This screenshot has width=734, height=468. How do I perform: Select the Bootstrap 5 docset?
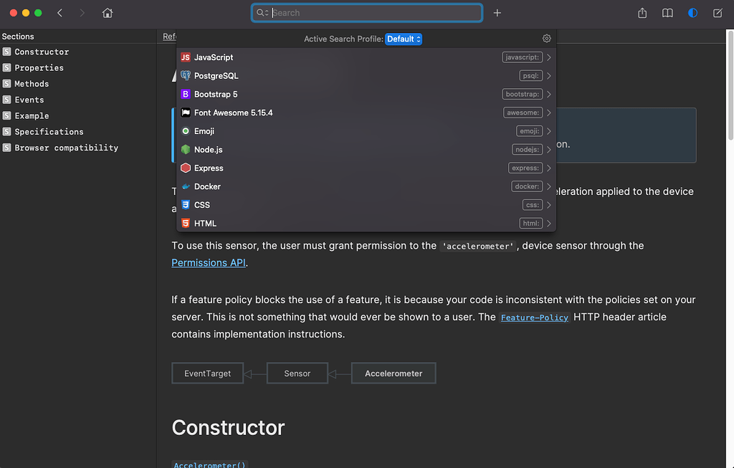[216, 94]
